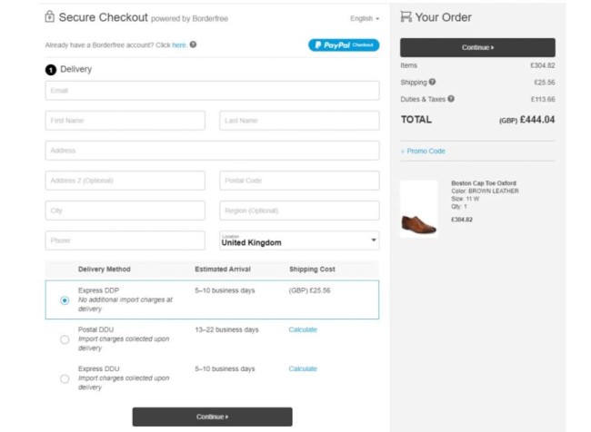Click the help icon next to Borderfree account
Image resolution: width=591 pixels, height=432 pixels.
point(194,44)
